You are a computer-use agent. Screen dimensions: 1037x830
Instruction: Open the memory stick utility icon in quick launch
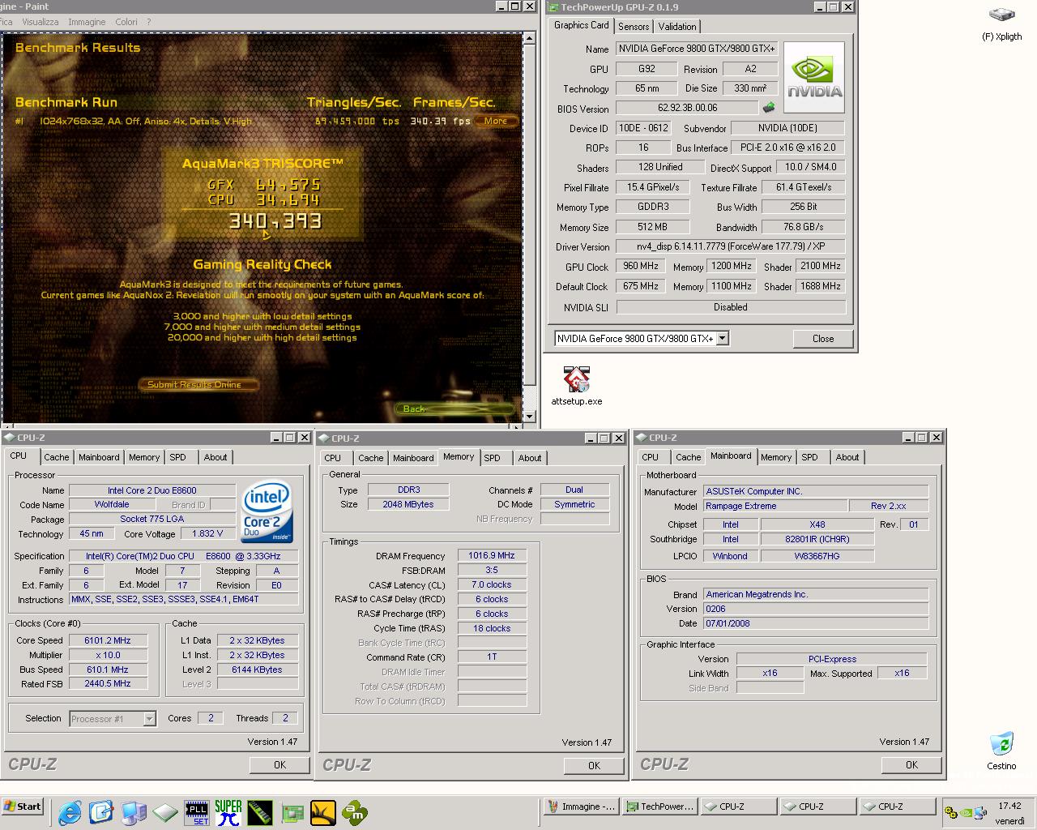[x=260, y=812]
